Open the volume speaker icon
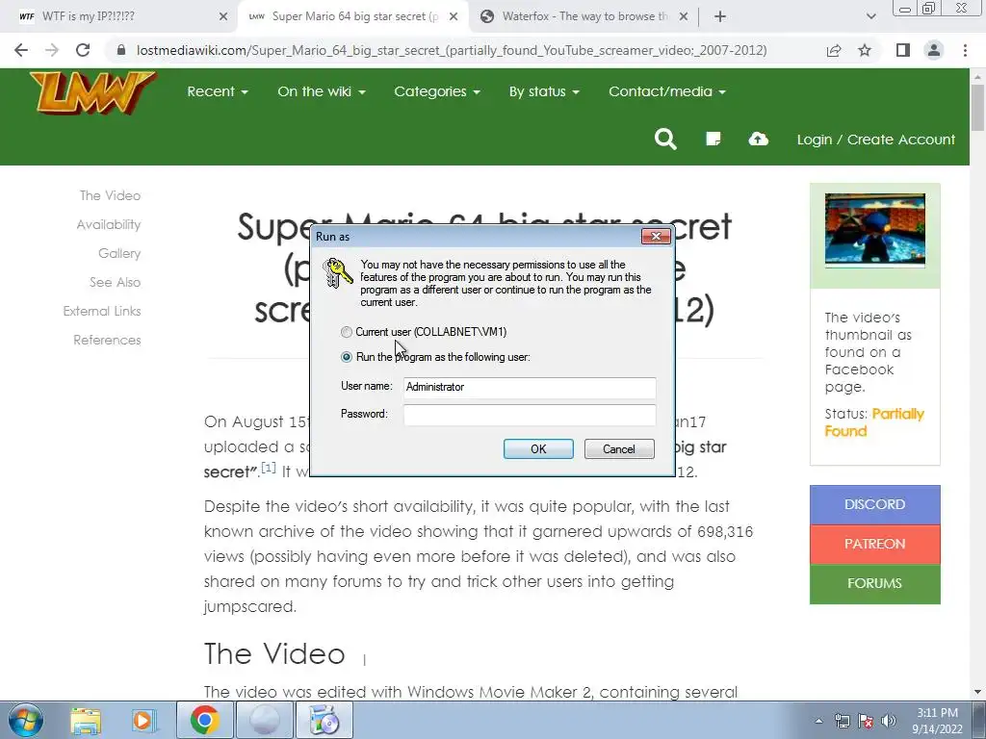 coord(889,721)
